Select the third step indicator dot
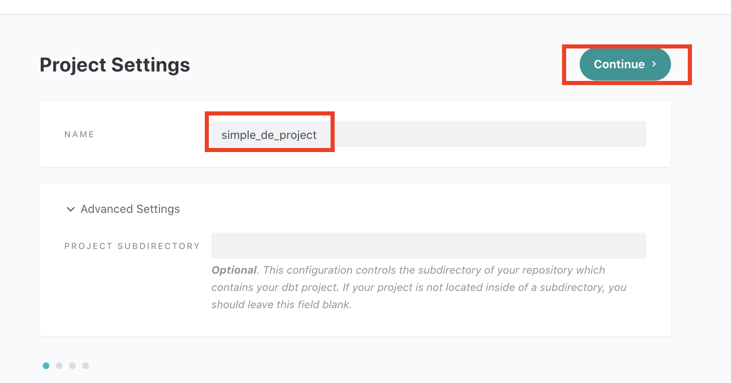 72,366
